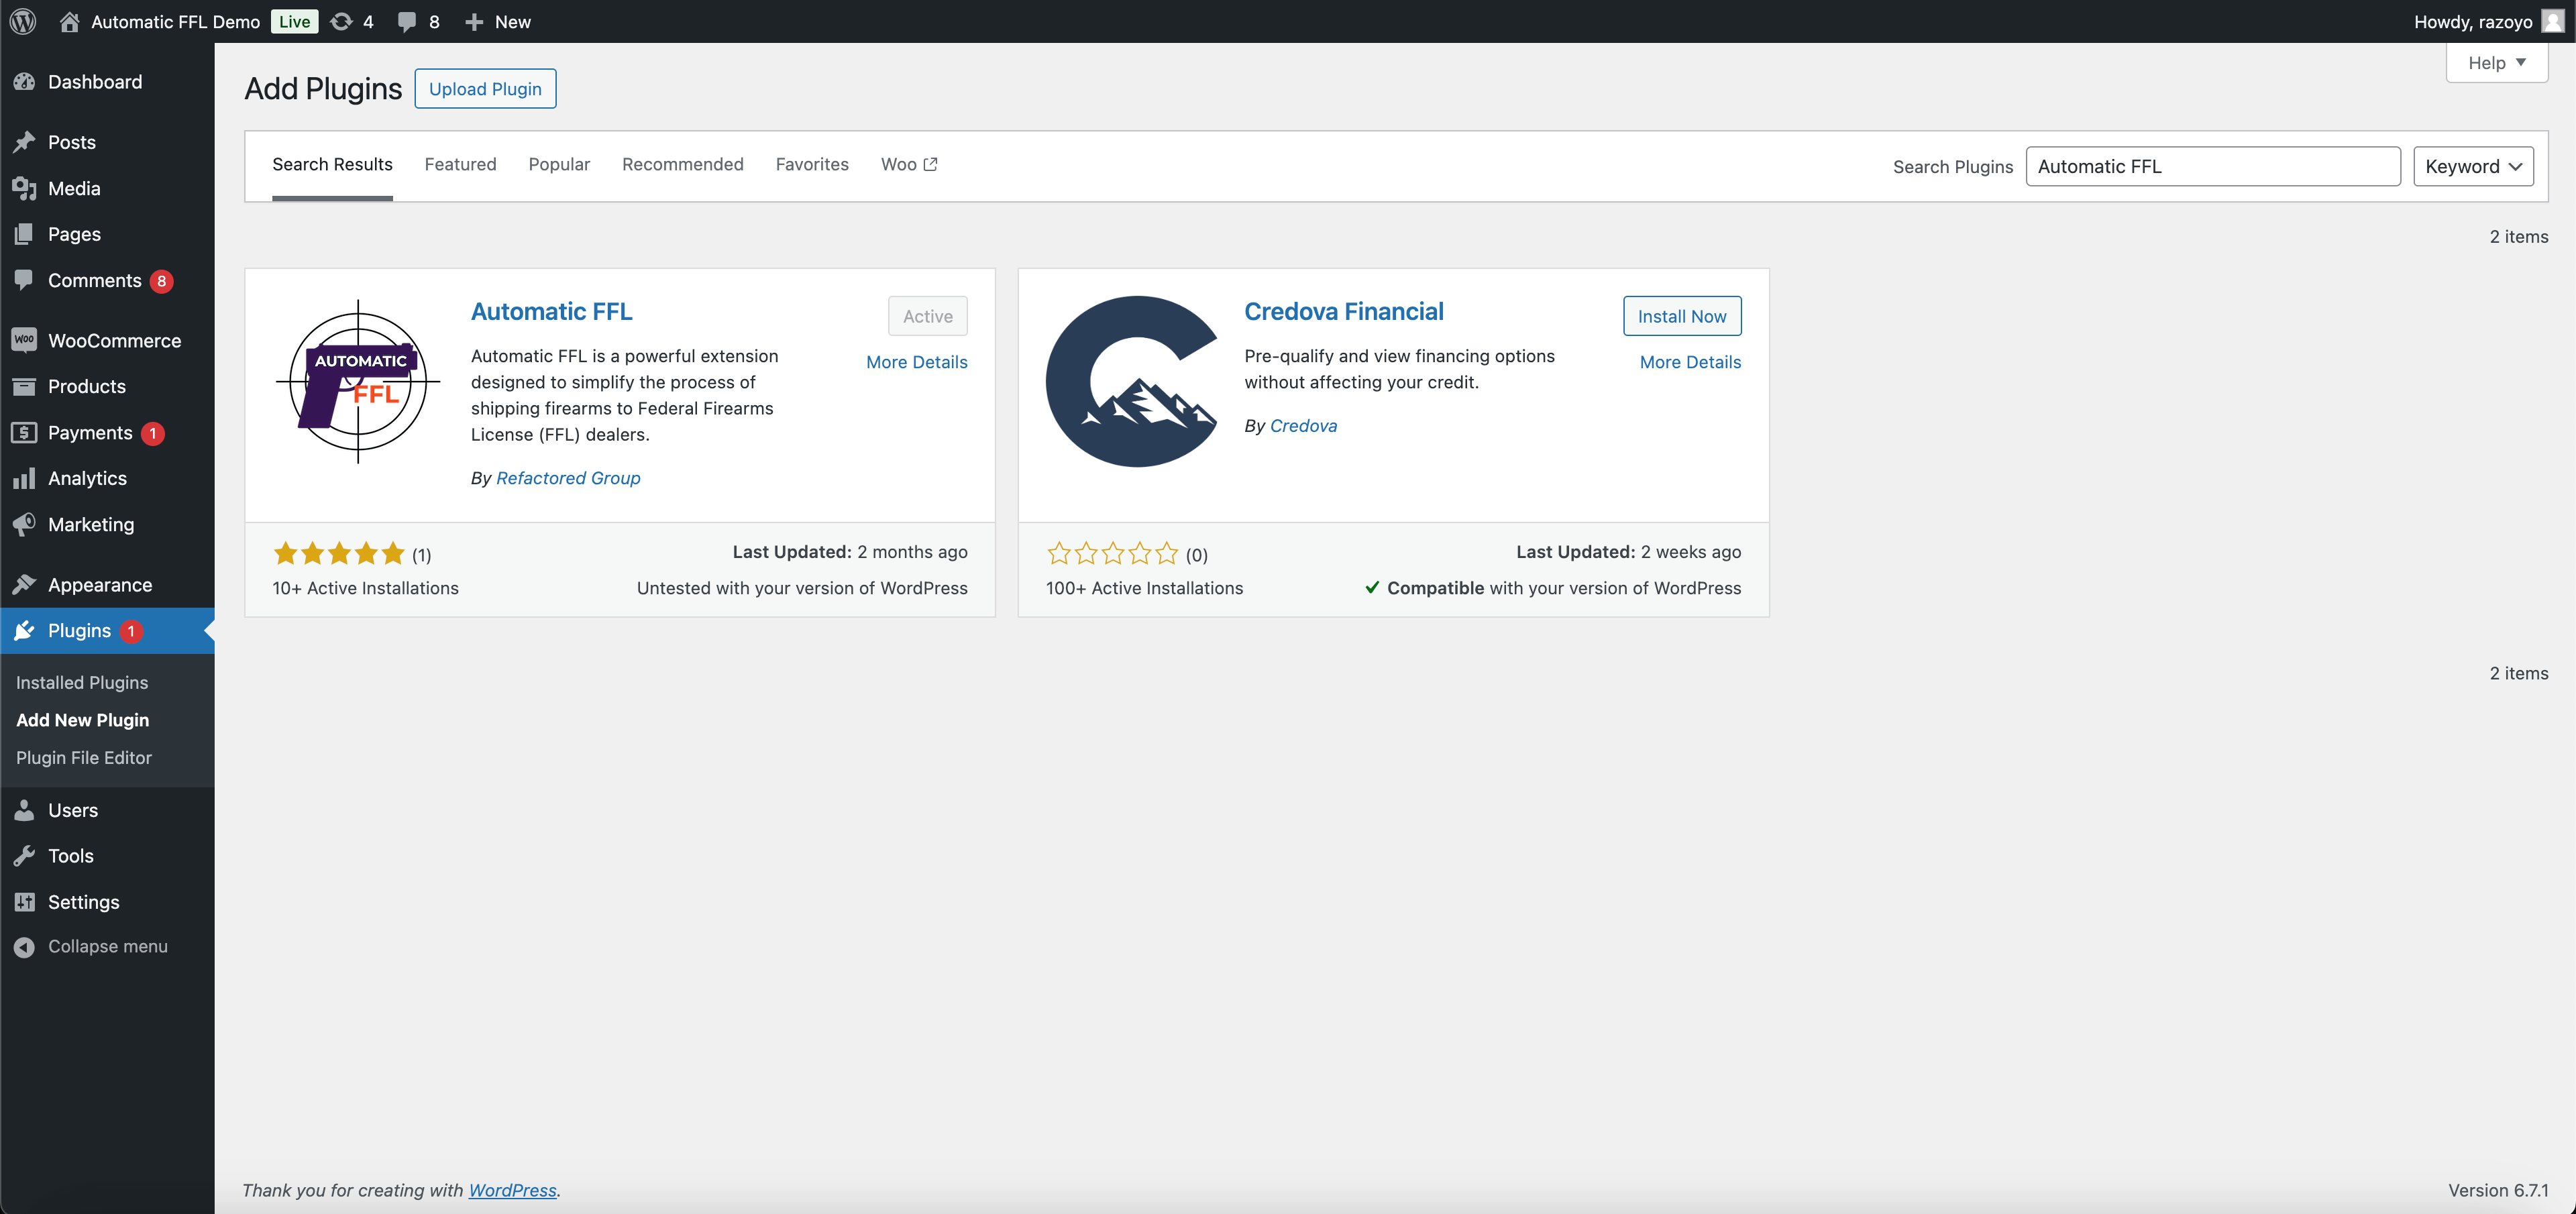Image resolution: width=2576 pixels, height=1214 pixels.
Task: Expand the Help dropdown
Action: click(2496, 63)
